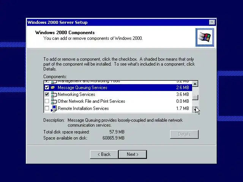This screenshot has height=182, width=243.
Task: Click the Other Network File and Print Services icon
Action: [x=54, y=101]
